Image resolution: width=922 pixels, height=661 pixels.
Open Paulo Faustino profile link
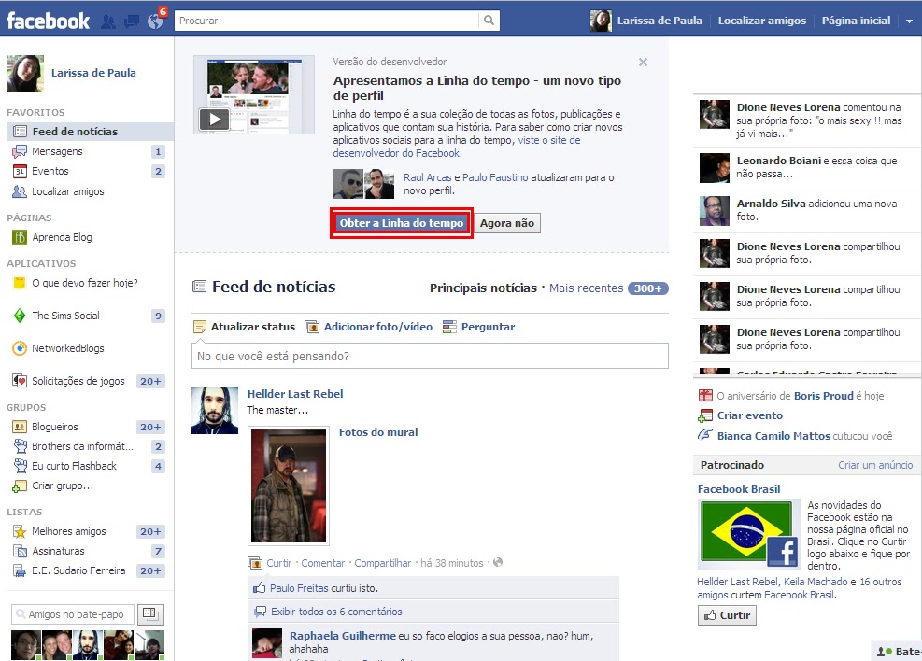495,177
